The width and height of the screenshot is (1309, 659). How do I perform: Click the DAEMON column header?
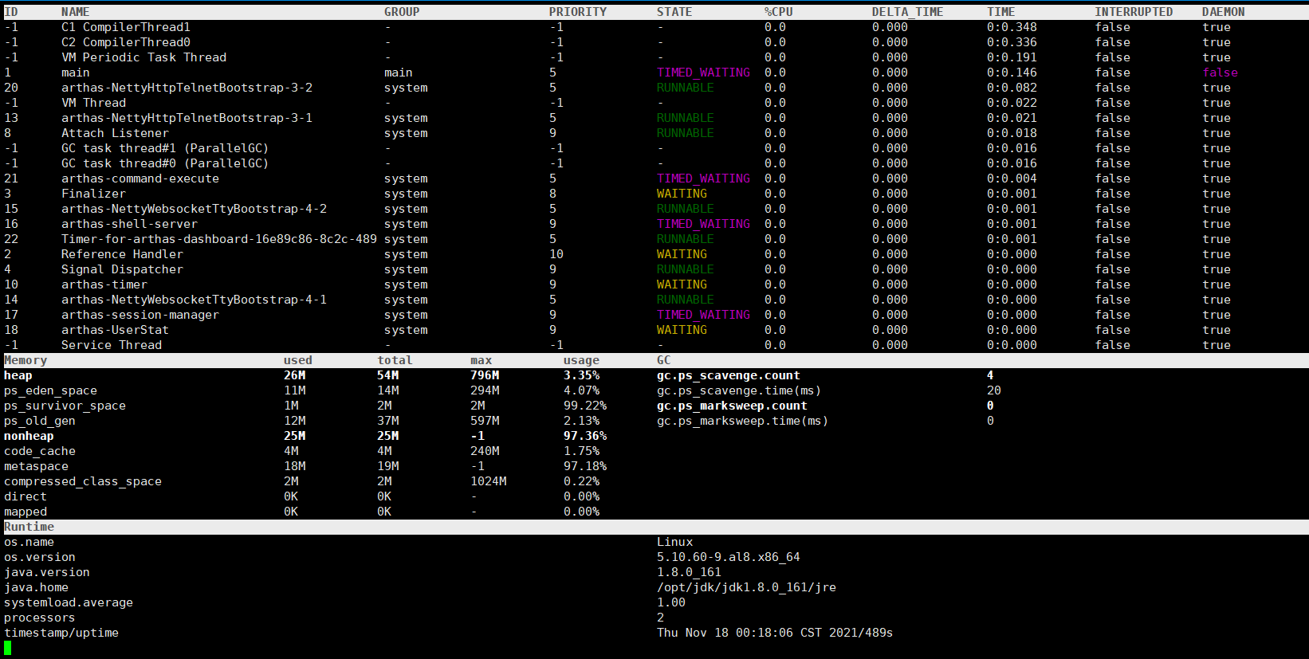1224,12
